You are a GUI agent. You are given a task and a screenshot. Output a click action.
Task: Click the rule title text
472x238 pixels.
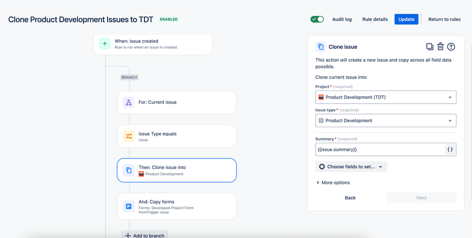(x=81, y=19)
